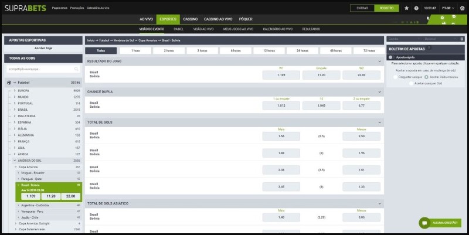Go to Suprabets logo home
The image size is (469, 235).
click(25, 8)
